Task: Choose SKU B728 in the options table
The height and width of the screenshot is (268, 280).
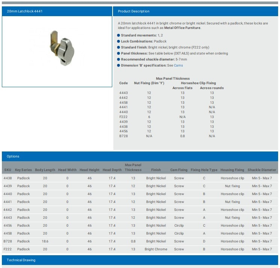Action: (8, 241)
